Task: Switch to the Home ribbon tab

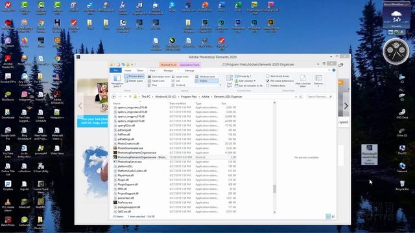Action: 128,71
